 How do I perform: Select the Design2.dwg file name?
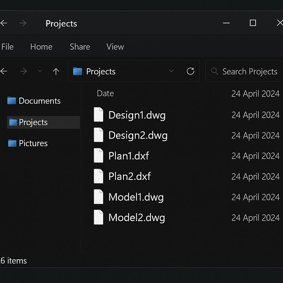[x=138, y=135]
